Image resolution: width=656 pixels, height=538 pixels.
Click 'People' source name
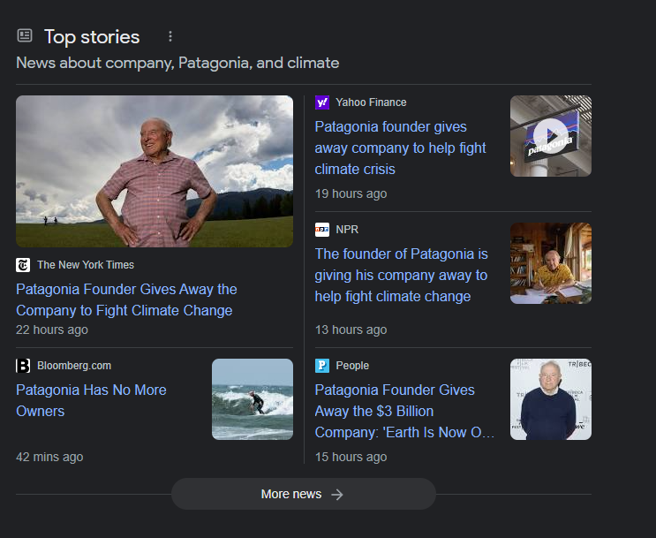[352, 366]
